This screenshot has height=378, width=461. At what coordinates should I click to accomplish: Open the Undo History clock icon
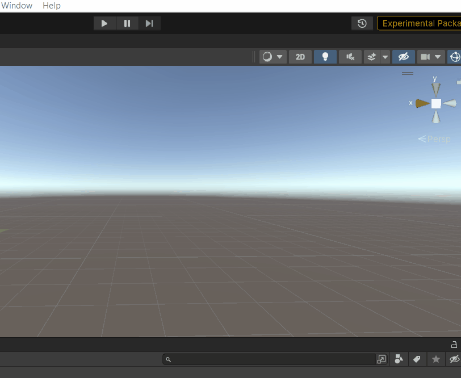click(362, 23)
